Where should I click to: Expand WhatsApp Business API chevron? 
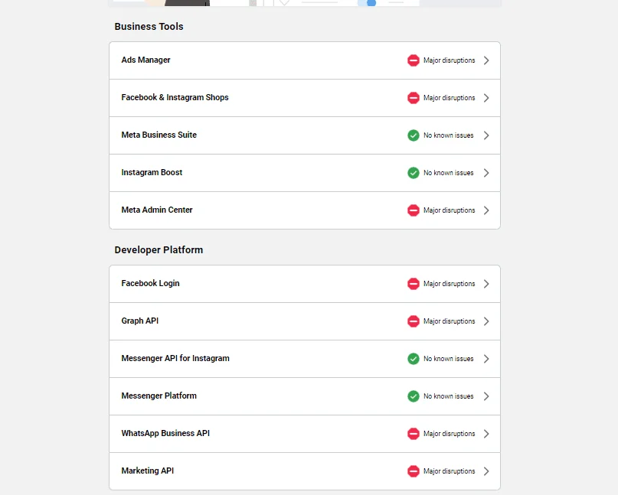[x=486, y=434]
